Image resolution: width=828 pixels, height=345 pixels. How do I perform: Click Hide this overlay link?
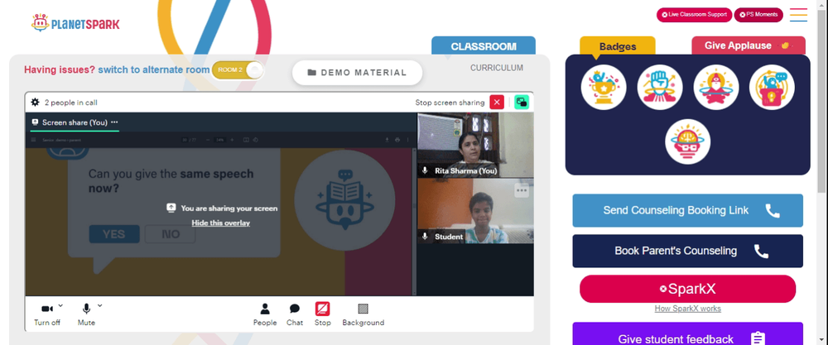point(221,223)
